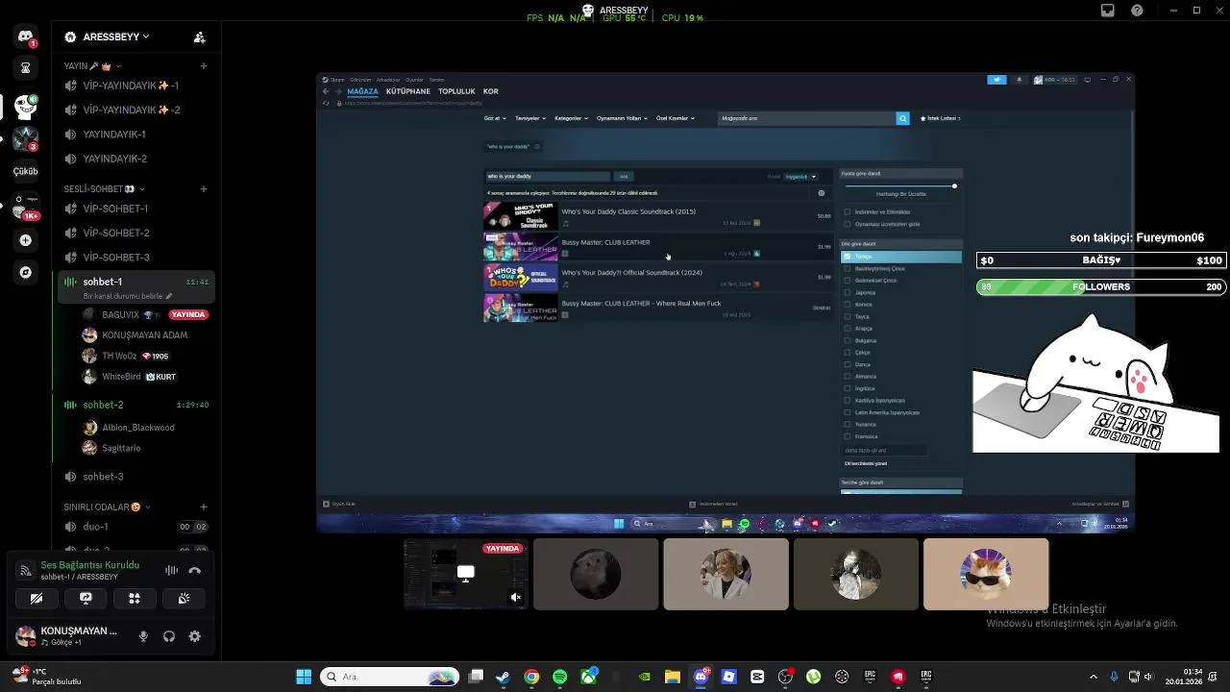Join sohbet-3 voice channel
Screen dimensions: 1230x692
point(135,477)
